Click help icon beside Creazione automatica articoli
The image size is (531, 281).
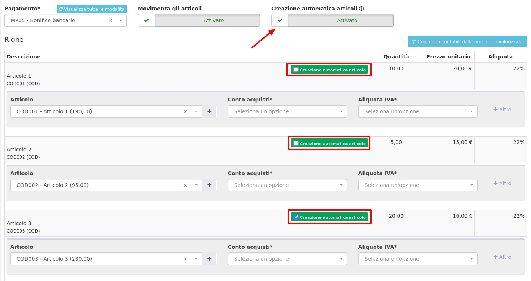click(361, 9)
